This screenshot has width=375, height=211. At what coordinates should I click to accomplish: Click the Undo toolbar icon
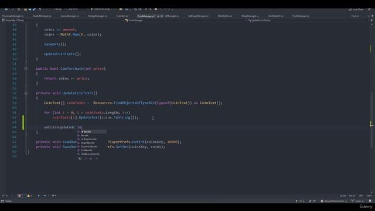point(40,9)
